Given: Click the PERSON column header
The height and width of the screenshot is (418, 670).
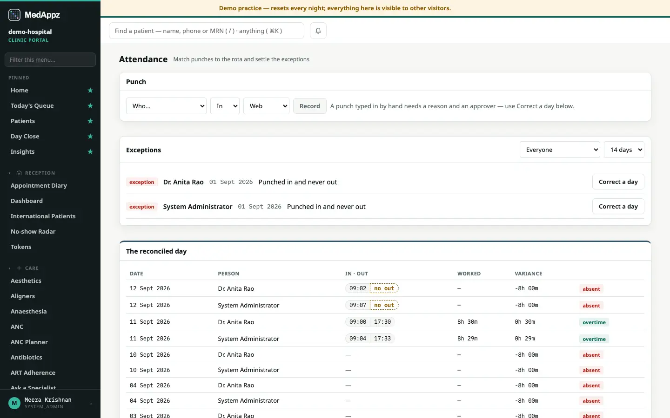Looking at the screenshot, I should (228, 274).
